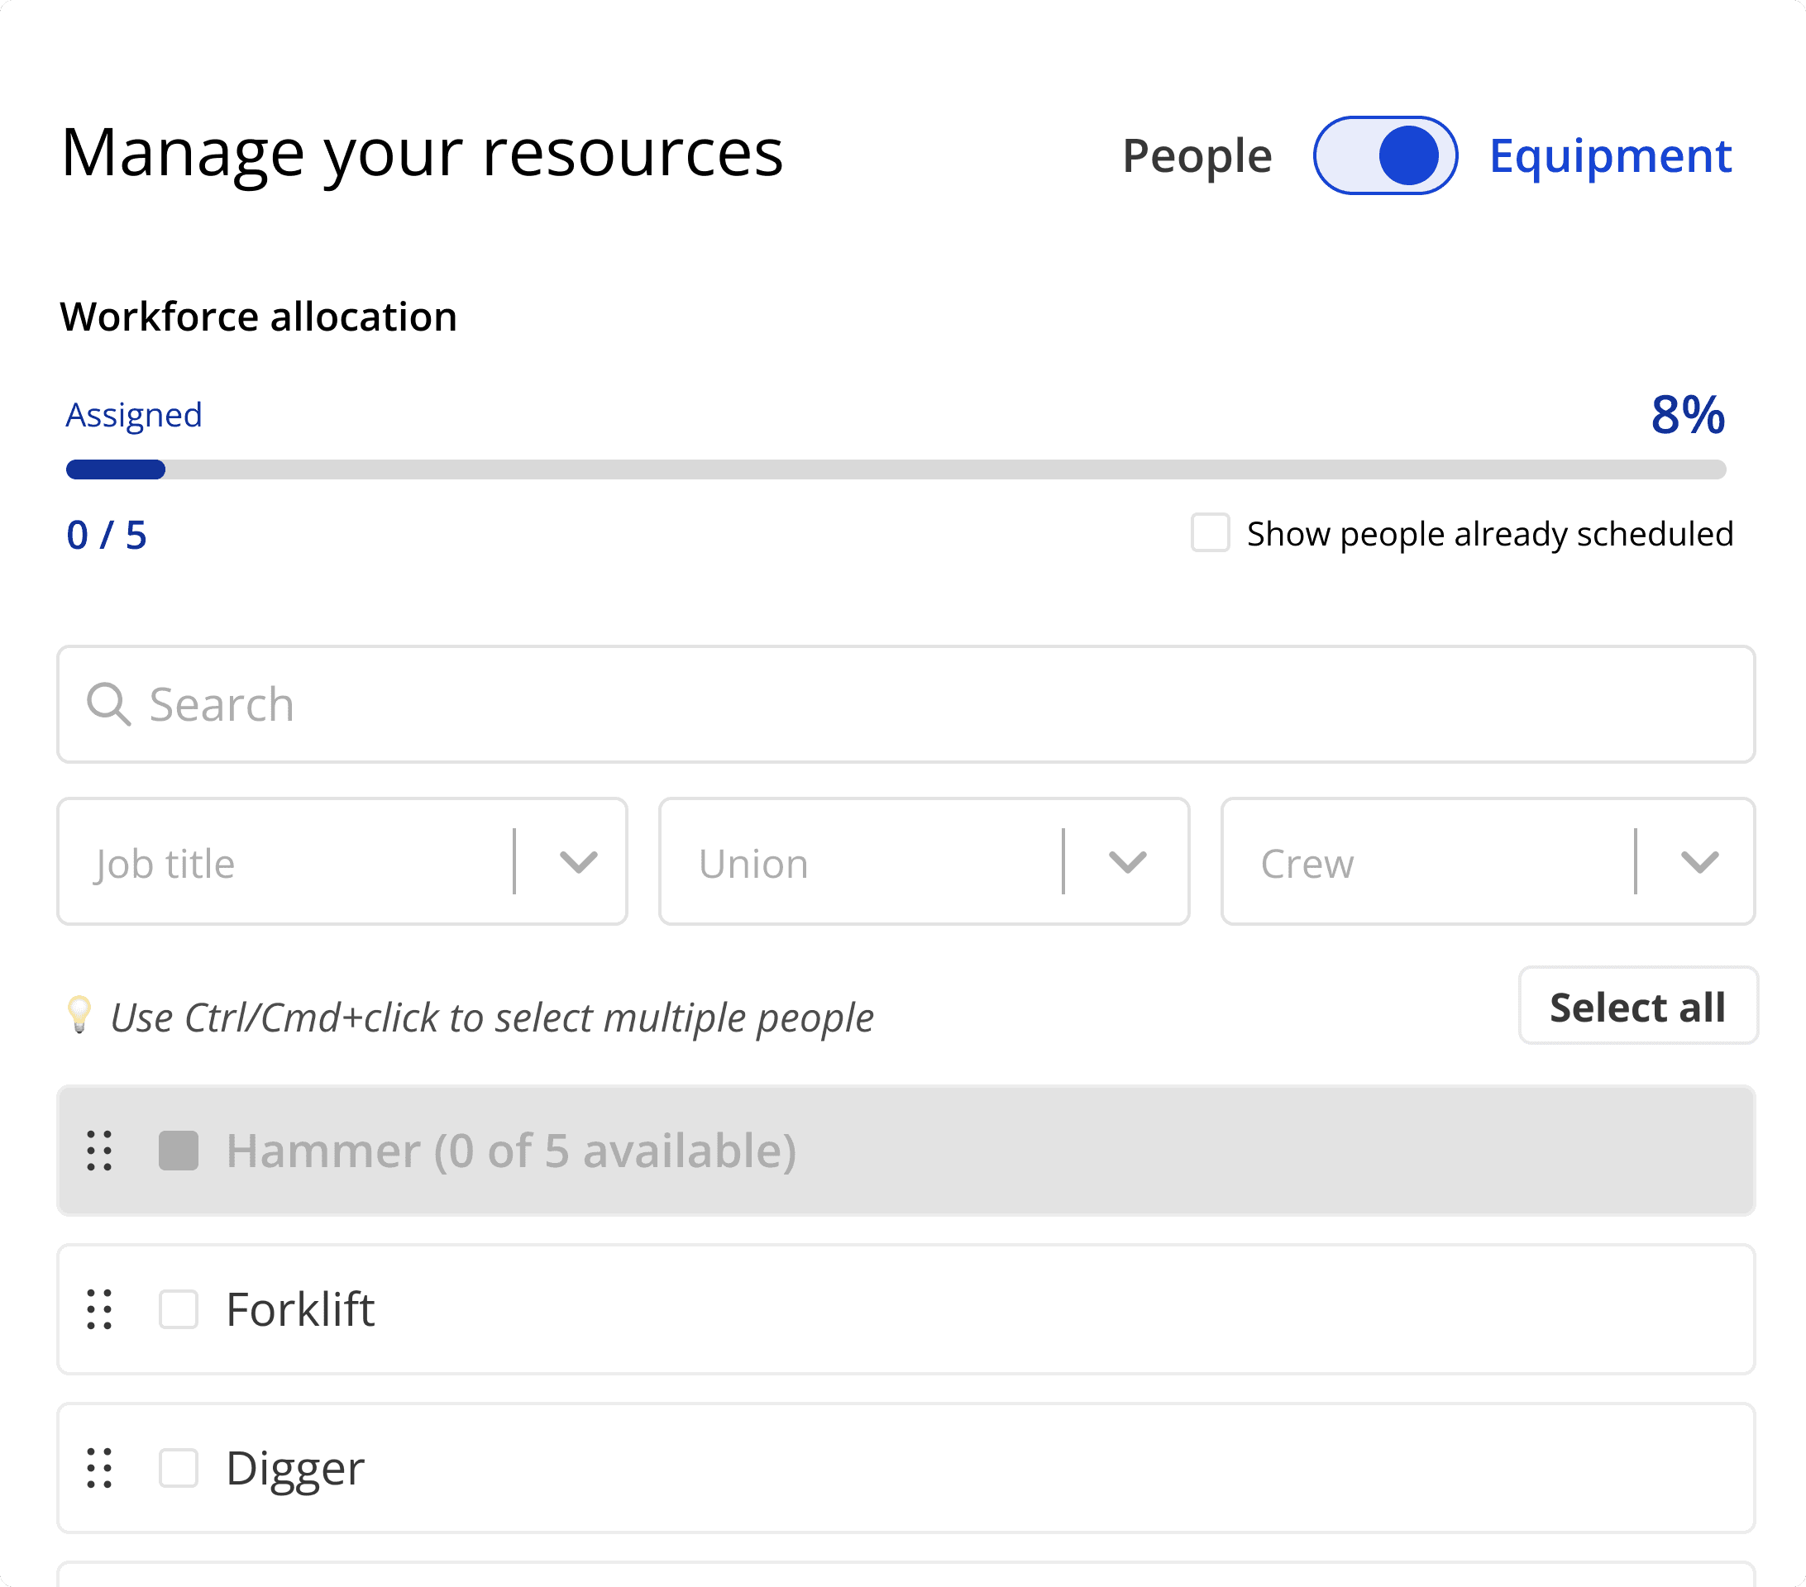Expand the Union dropdown chevron

[x=1126, y=862]
